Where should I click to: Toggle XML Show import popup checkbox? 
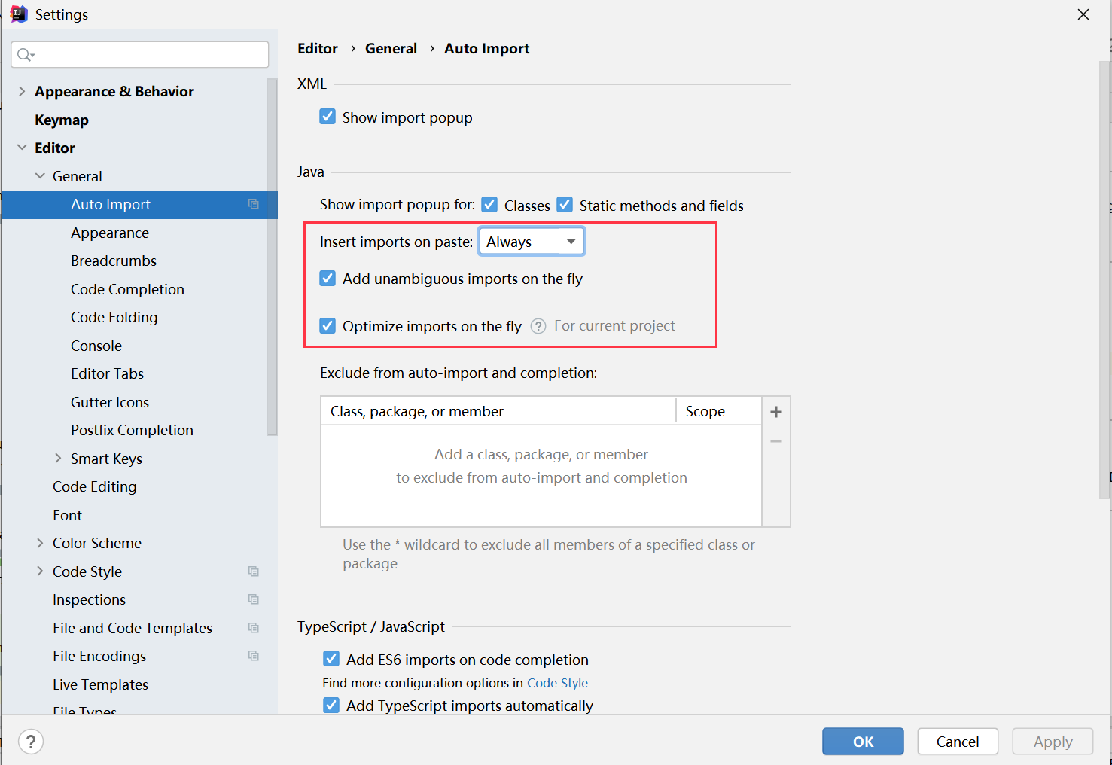tap(328, 117)
